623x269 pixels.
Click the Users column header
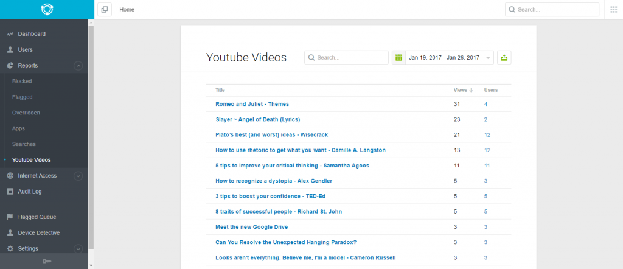[491, 90]
